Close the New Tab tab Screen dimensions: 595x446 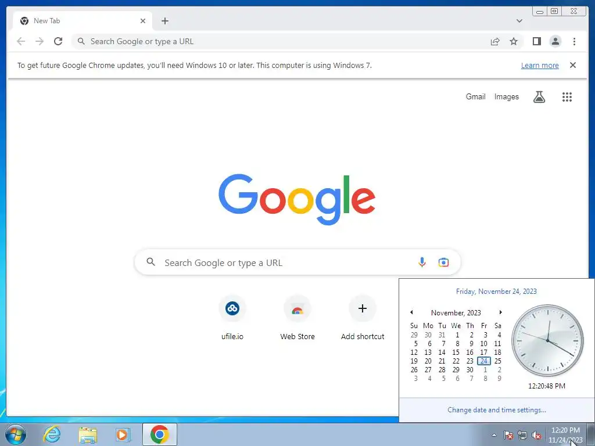pyautogui.click(x=143, y=21)
